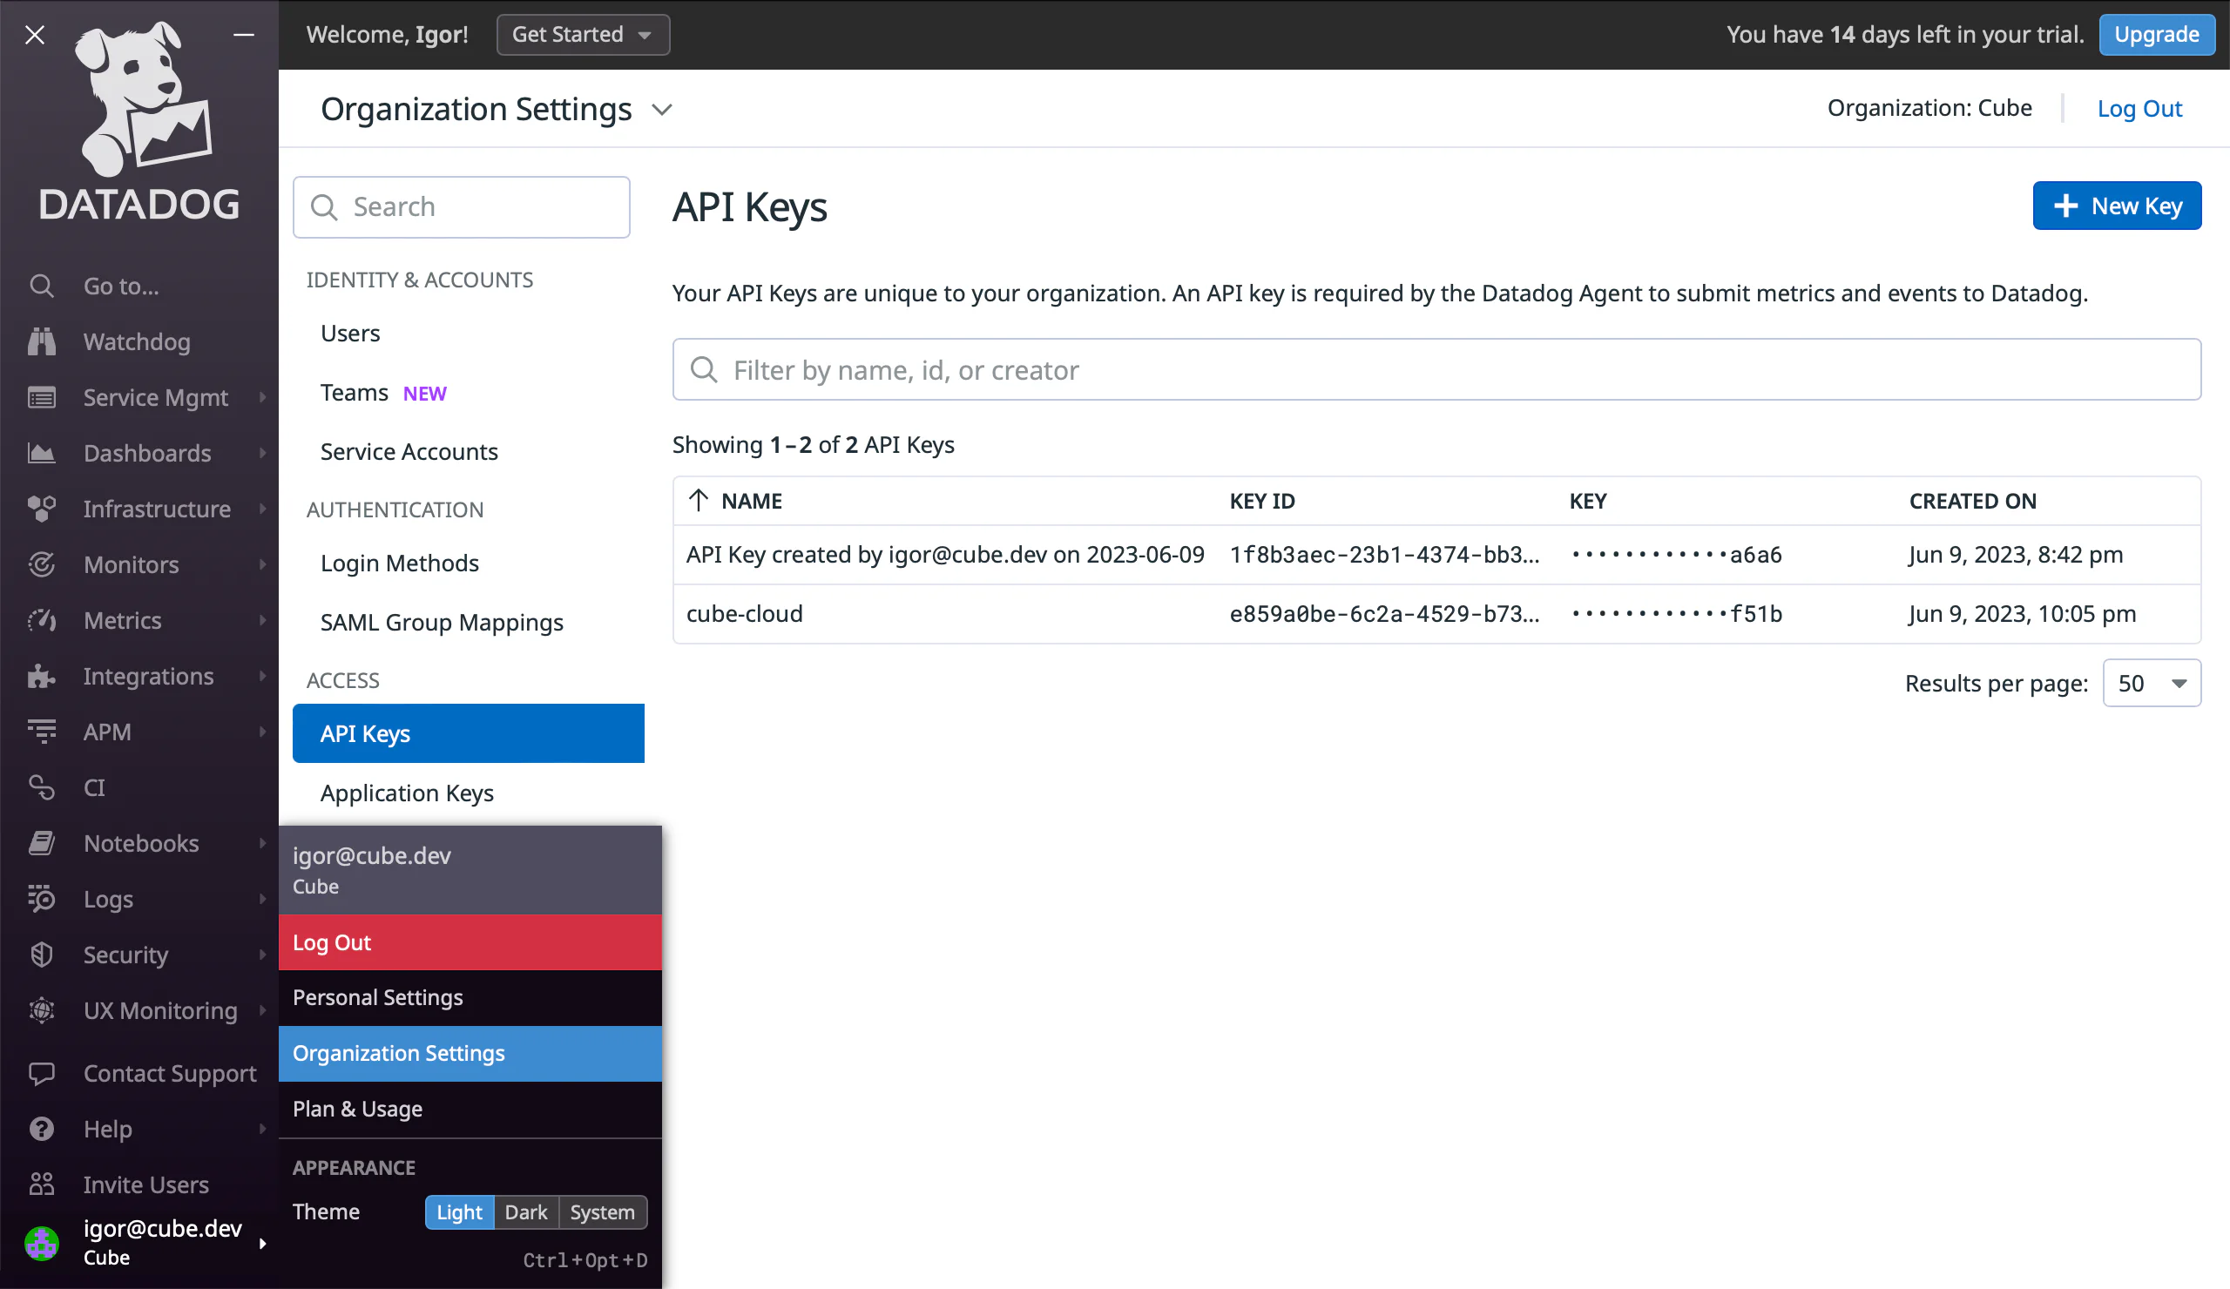Expand the Organization Settings title chevron

click(x=662, y=110)
